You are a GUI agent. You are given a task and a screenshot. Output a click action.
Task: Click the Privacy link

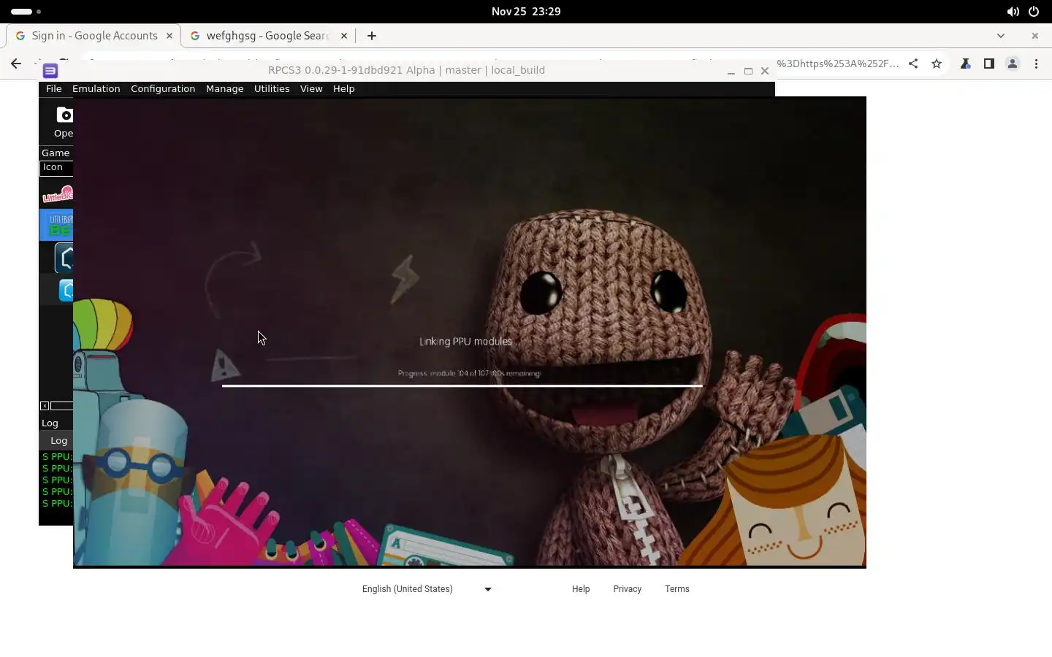click(628, 589)
